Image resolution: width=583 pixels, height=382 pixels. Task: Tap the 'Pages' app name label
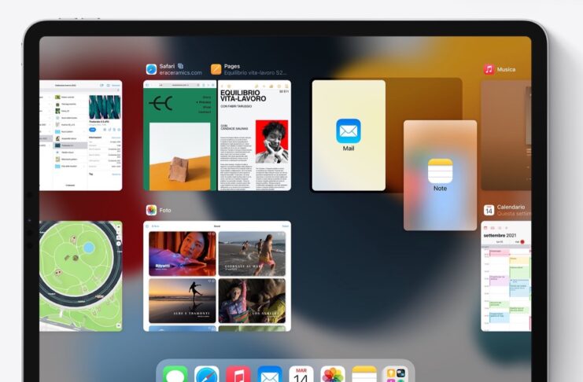(232, 66)
